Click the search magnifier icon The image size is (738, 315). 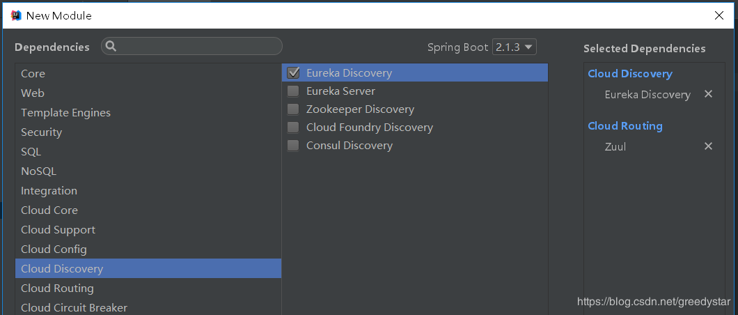pos(111,46)
